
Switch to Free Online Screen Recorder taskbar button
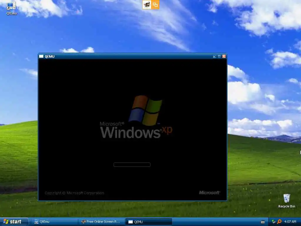pos(101,222)
